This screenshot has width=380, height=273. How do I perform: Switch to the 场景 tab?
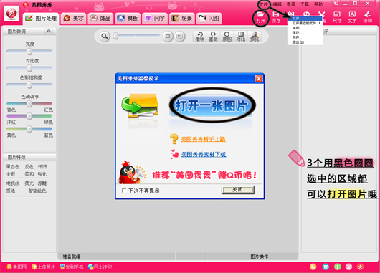[x=182, y=19]
